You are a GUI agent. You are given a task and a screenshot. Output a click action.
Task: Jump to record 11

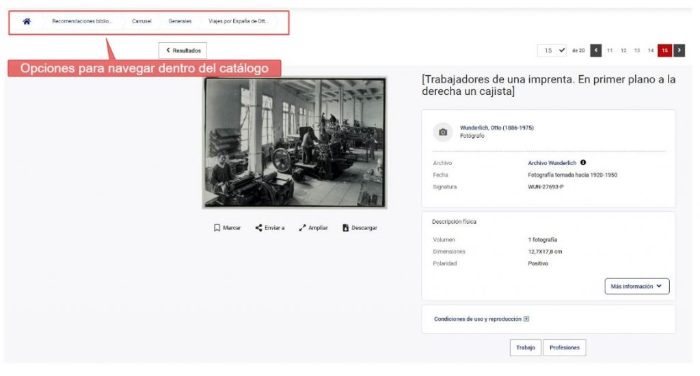(x=610, y=50)
